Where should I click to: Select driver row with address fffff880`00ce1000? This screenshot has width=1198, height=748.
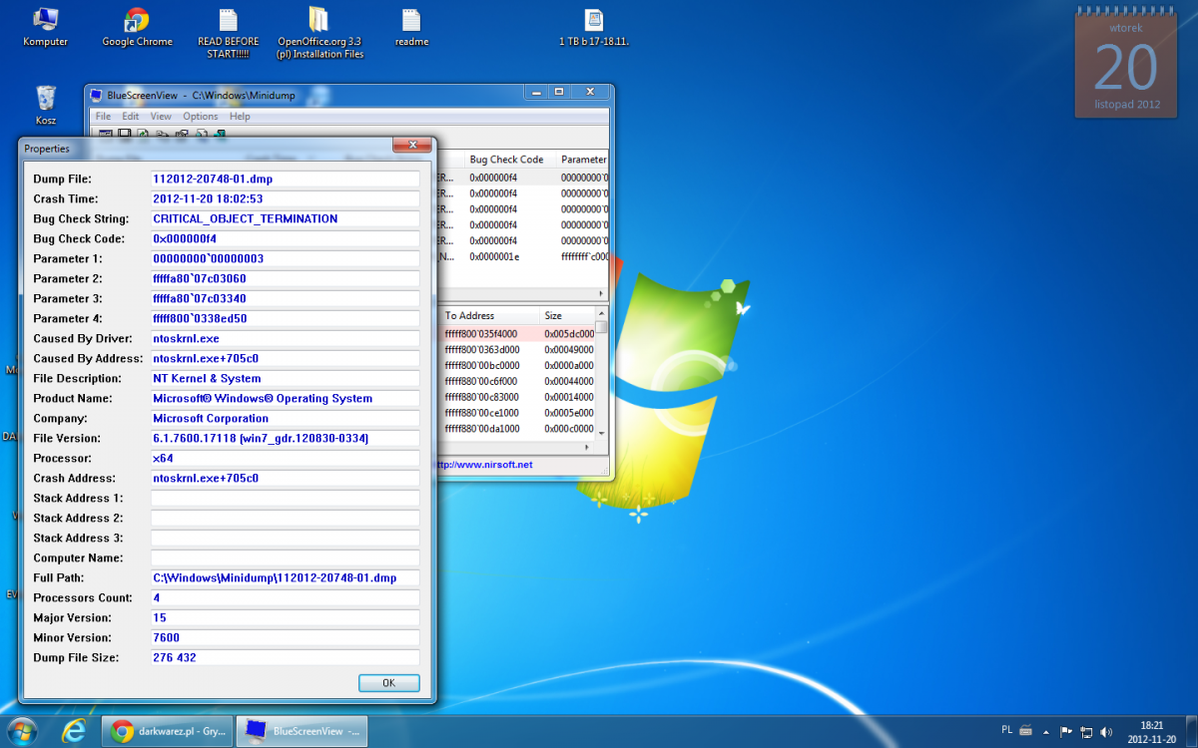tap(518, 413)
